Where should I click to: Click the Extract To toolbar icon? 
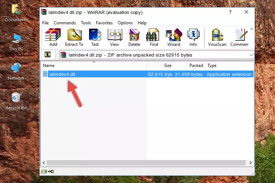coord(74,37)
